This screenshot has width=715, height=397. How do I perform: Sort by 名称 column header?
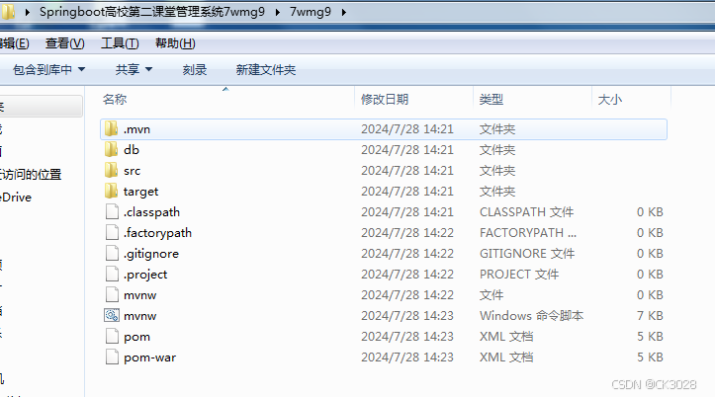115,99
